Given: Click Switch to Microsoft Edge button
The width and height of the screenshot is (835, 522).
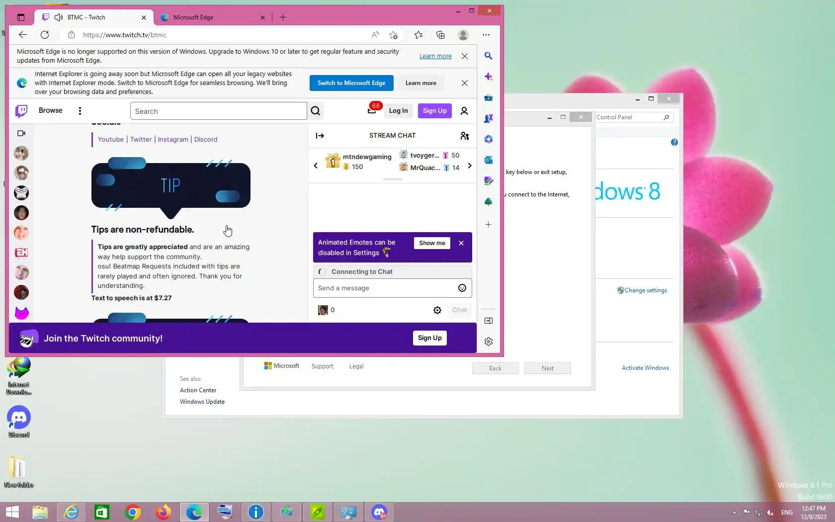Looking at the screenshot, I should click(x=351, y=83).
